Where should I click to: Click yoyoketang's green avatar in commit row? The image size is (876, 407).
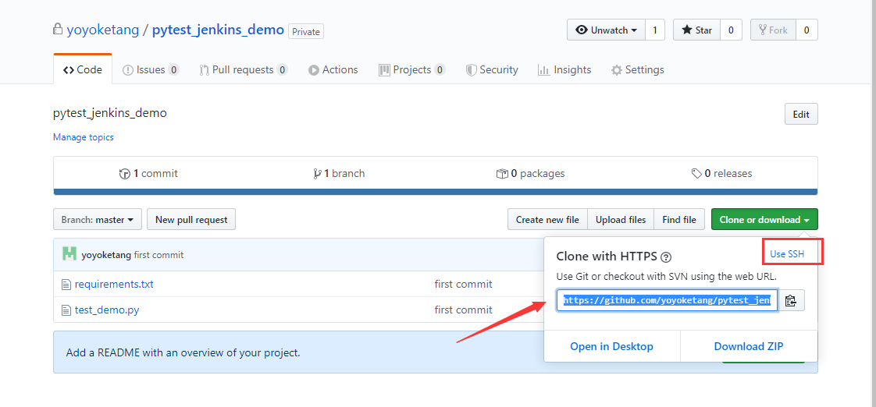tap(69, 254)
